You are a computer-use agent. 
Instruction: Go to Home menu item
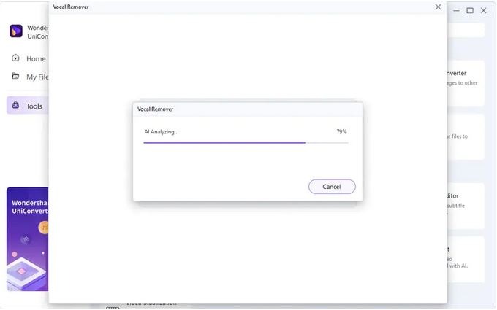coord(36,59)
